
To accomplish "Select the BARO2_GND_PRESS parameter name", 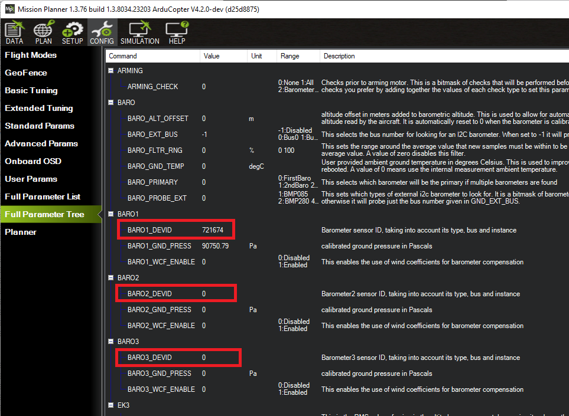I will (160, 310).
